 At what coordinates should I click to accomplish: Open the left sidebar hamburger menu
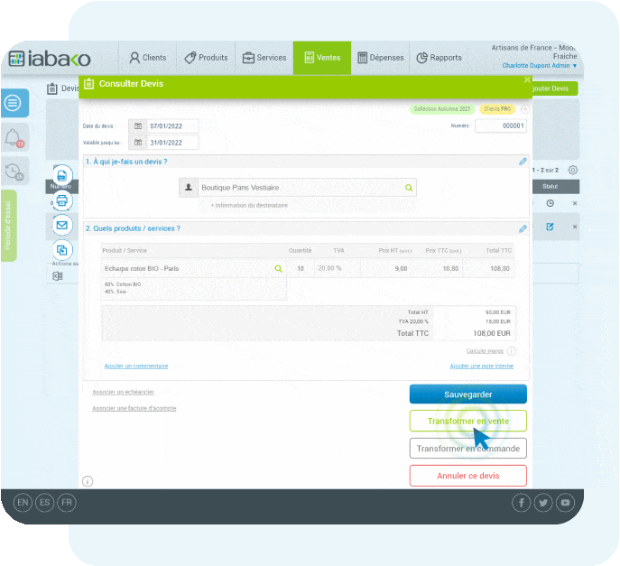click(14, 103)
